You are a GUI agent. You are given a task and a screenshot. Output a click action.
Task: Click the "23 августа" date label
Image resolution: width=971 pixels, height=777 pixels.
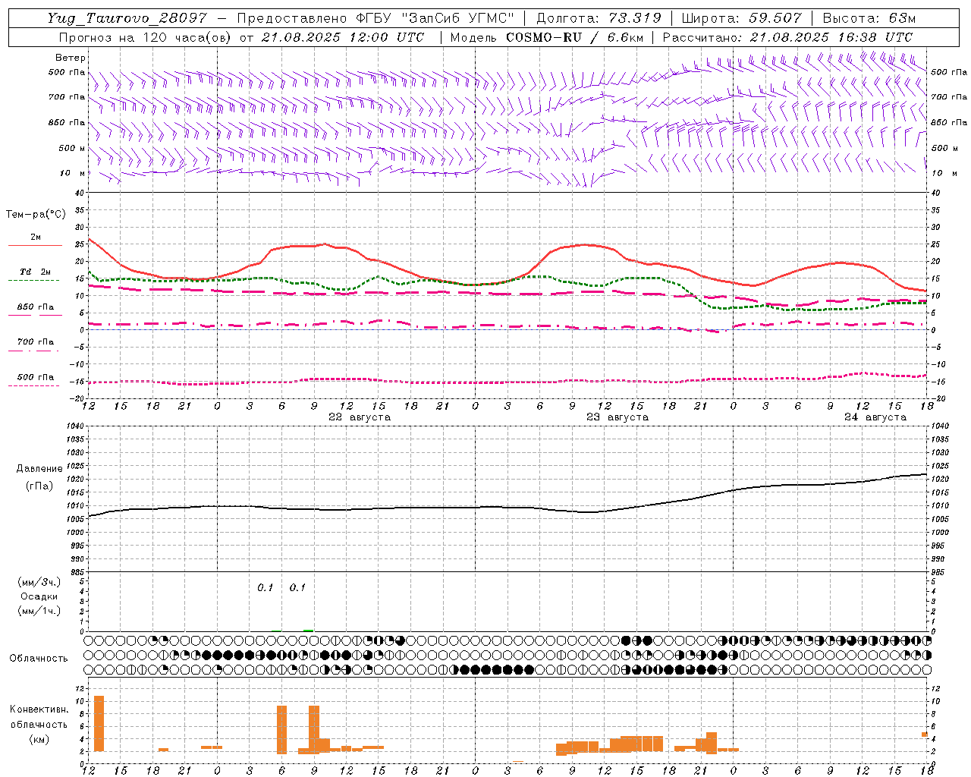point(617,417)
